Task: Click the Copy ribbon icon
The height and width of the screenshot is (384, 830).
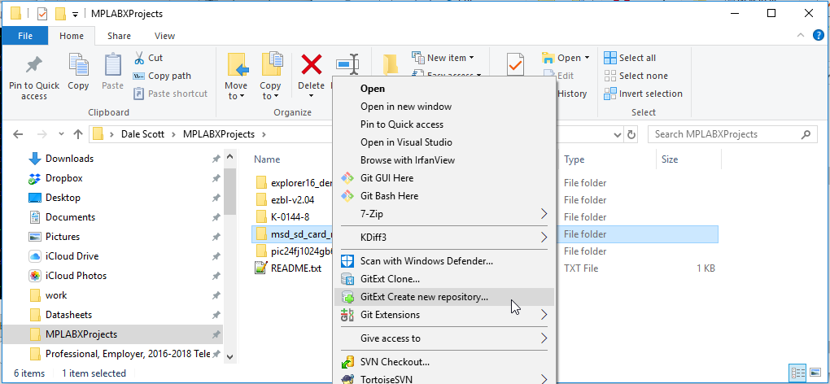Action: tap(78, 64)
